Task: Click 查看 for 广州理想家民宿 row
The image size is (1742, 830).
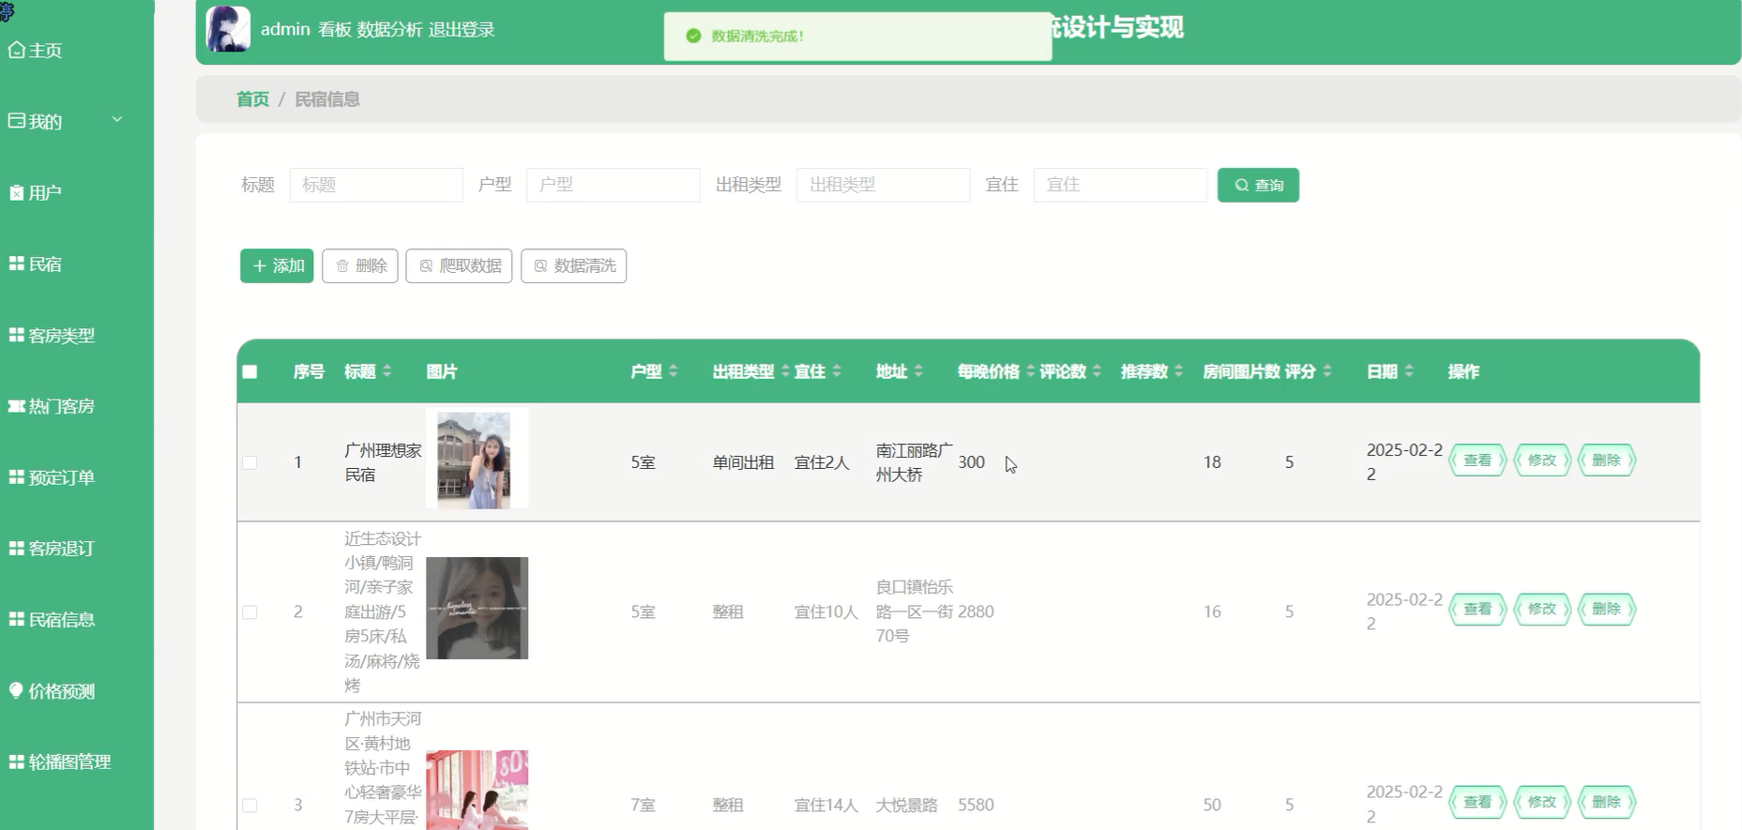Action: point(1477,460)
